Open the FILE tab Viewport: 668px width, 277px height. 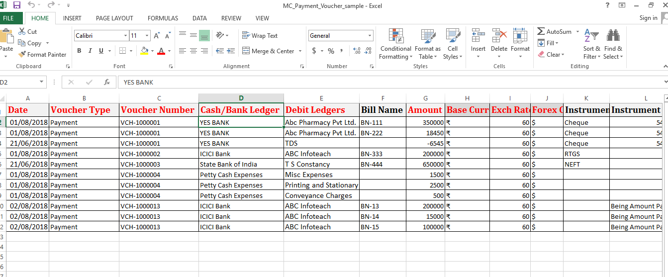point(8,18)
